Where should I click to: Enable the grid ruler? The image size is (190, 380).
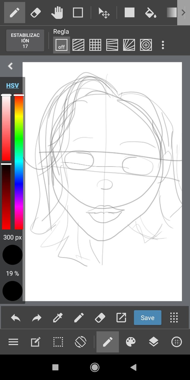(95, 45)
